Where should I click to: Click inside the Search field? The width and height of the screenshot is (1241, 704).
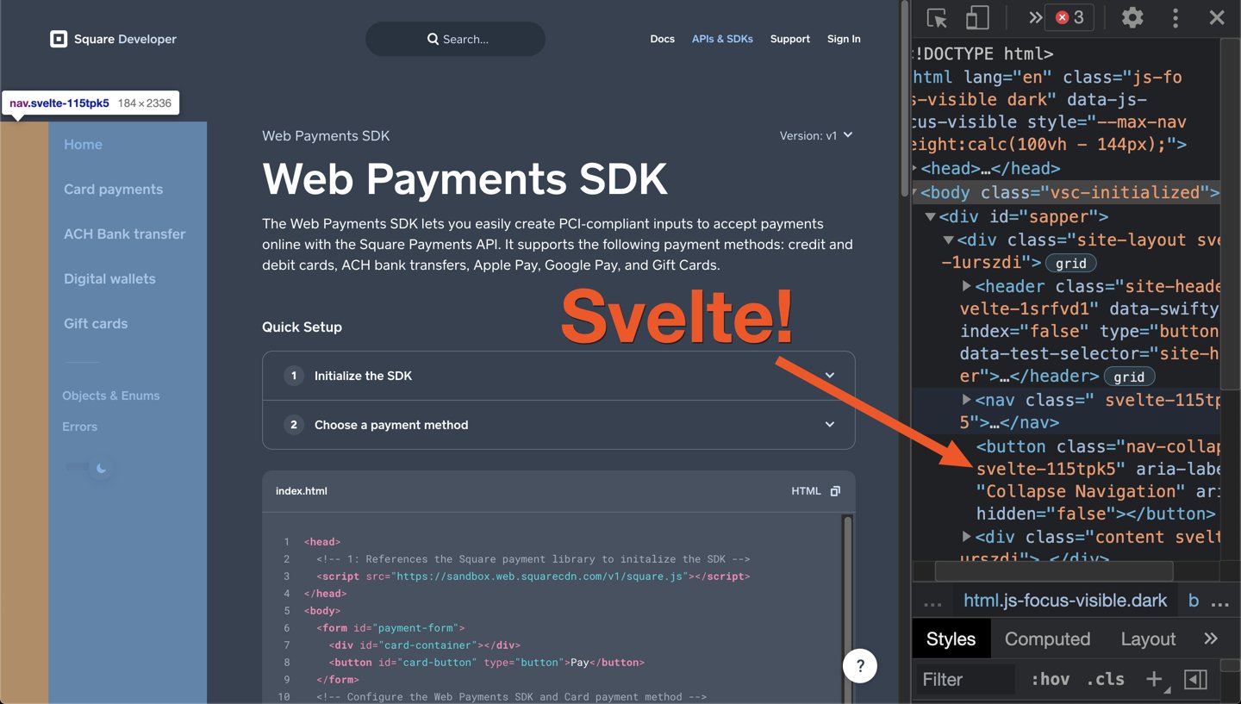pyautogui.click(x=455, y=39)
